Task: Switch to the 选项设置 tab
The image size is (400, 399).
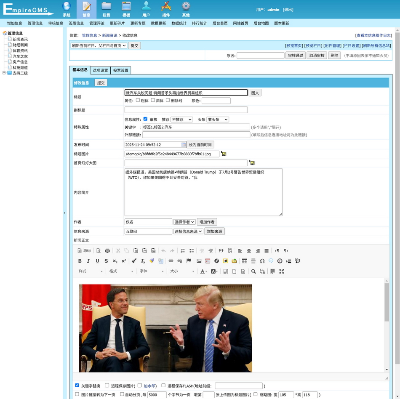Action: pyautogui.click(x=101, y=70)
